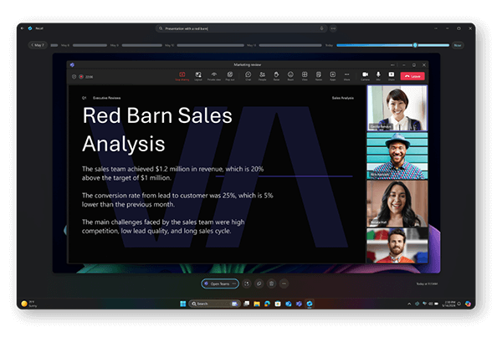Toggle the Camera on or off

pyautogui.click(x=365, y=75)
